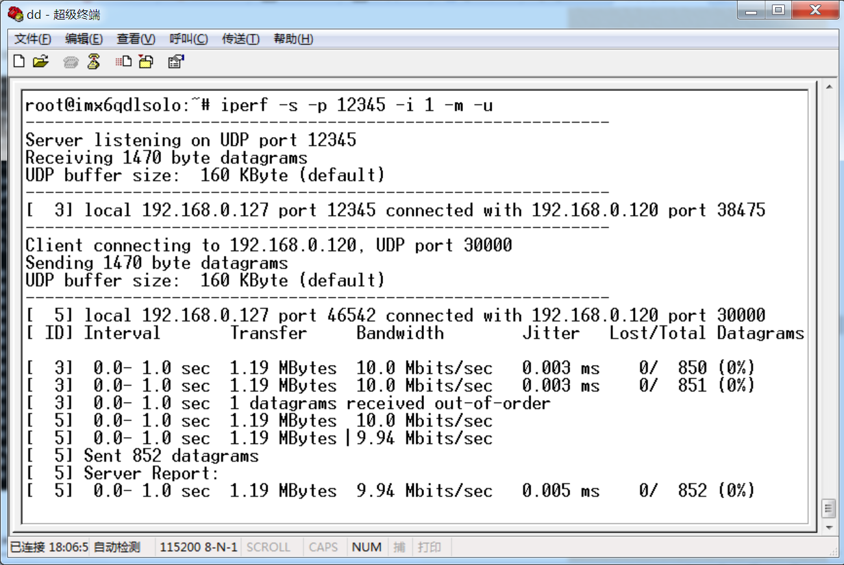Viewport: 844px width, 565px height.
Task: Click the Receive file toolbar icon
Action: [x=145, y=62]
